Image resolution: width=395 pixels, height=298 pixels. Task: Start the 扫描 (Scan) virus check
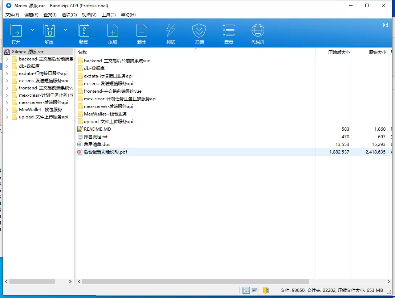pyautogui.click(x=199, y=33)
